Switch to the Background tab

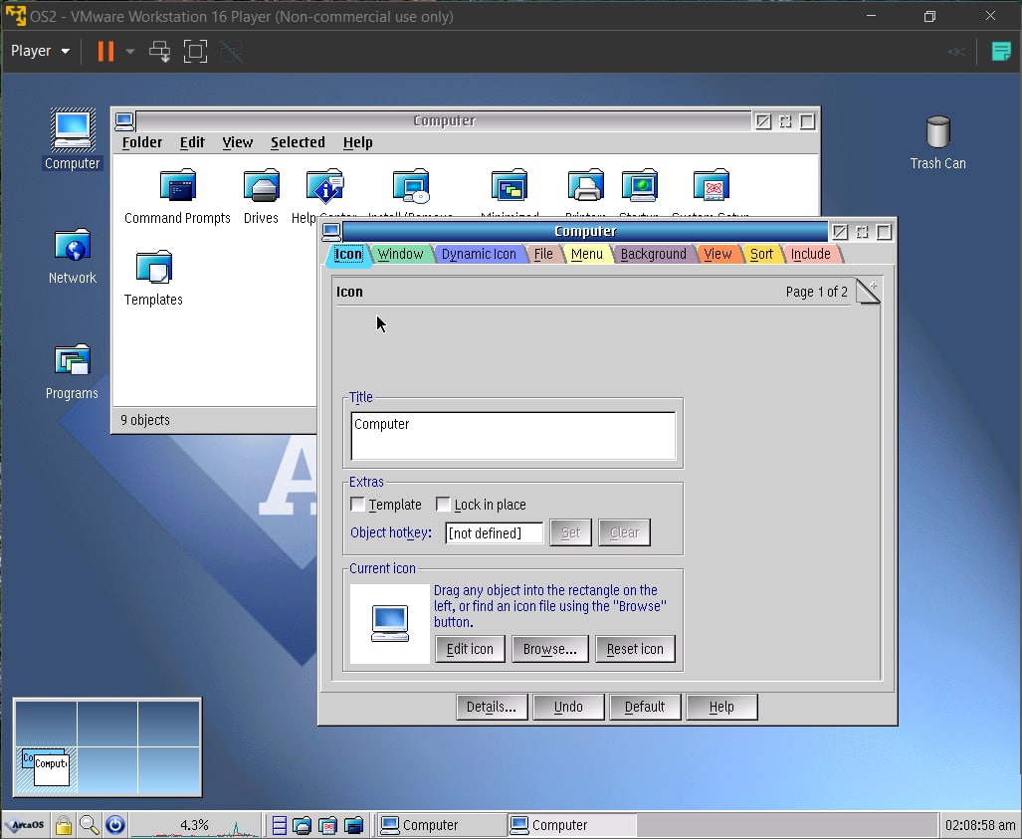(x=653, y=254)
